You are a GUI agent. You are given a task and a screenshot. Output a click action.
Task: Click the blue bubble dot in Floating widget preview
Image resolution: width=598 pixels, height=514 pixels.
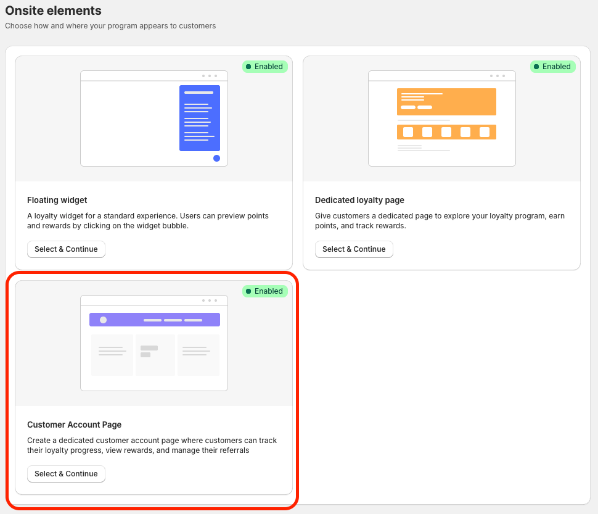216,158
